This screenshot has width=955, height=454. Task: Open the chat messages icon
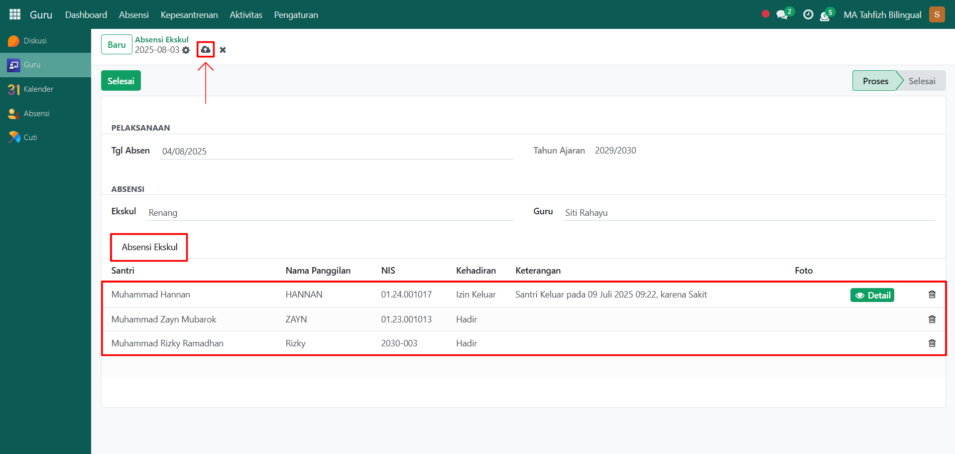click(782, 15)
